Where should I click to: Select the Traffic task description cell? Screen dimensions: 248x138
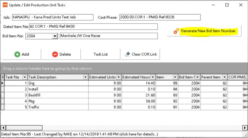click(58, 107)
